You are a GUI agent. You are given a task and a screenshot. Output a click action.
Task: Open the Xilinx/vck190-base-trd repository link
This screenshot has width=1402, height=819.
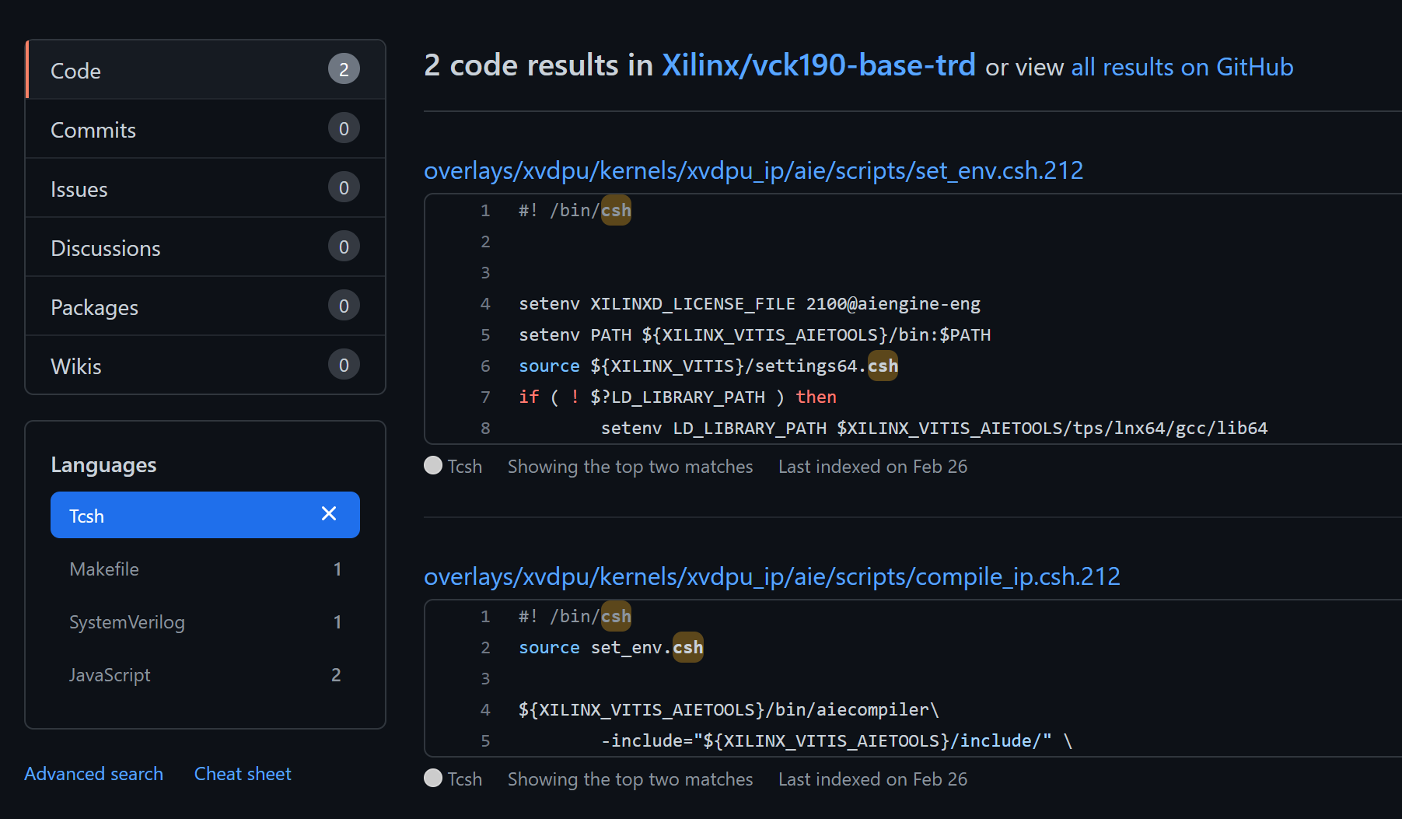(819, 65)
